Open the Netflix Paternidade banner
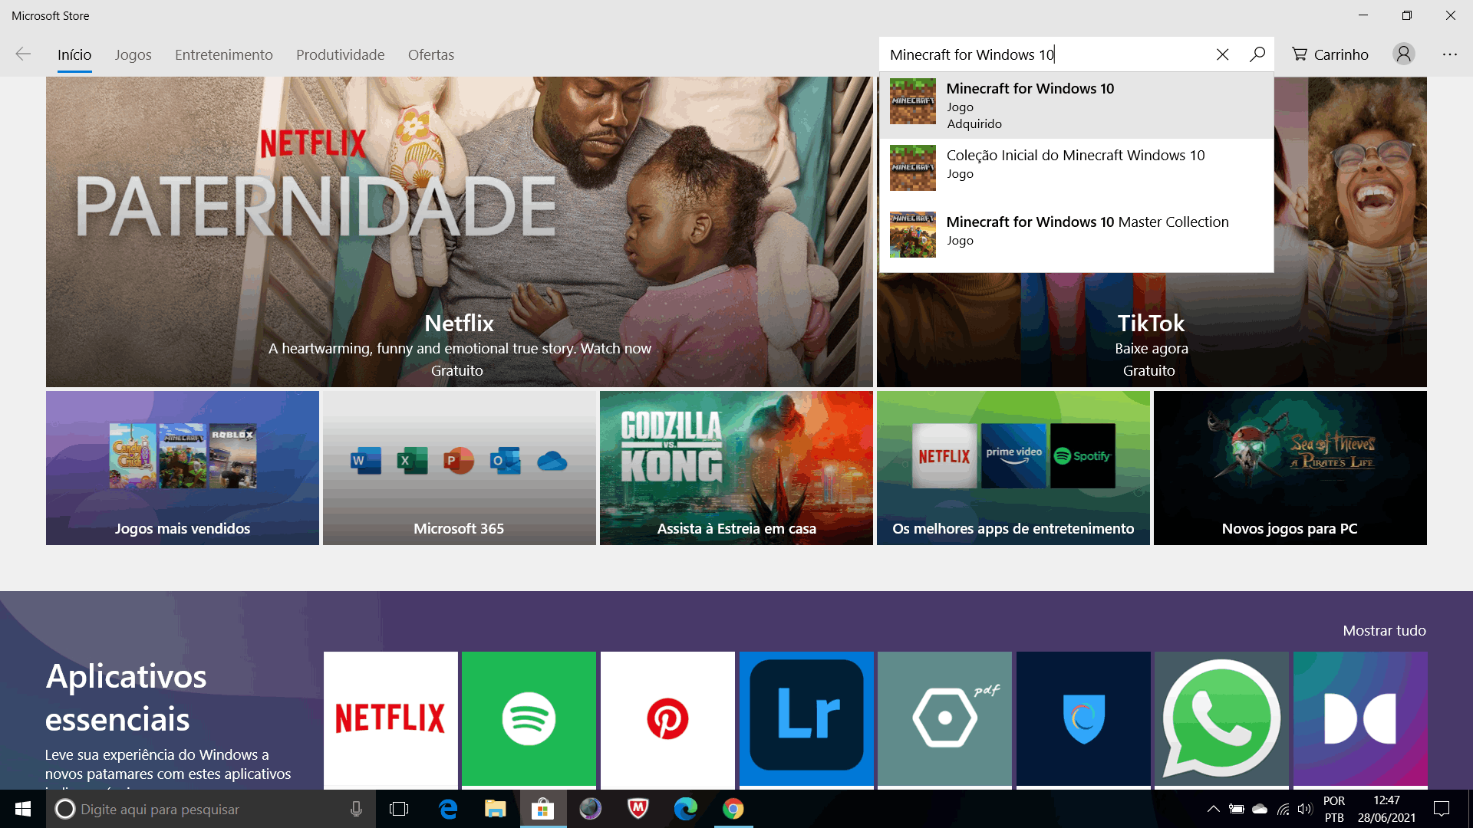This screenshot has width=1473, height=828. [460, 232]
